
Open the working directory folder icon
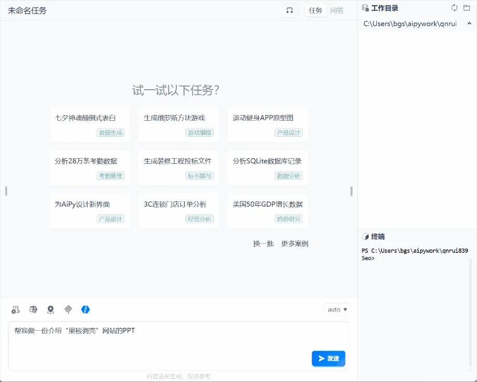pyautogui.click(x=467, y=8)
